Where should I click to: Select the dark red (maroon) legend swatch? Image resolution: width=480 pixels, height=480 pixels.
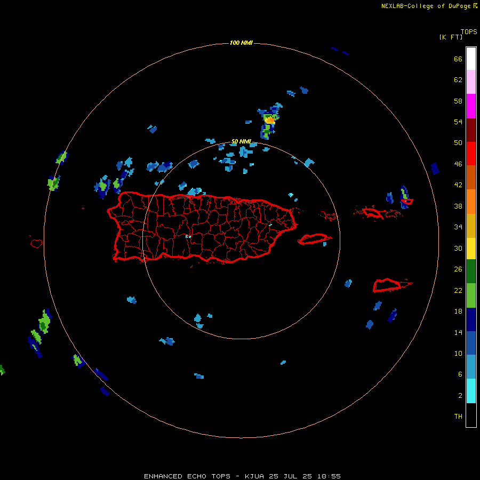point(471,130)
